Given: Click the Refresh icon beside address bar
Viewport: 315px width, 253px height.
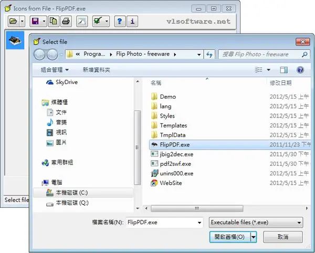Looking at the screenshot, I should (x=209, y=55).
